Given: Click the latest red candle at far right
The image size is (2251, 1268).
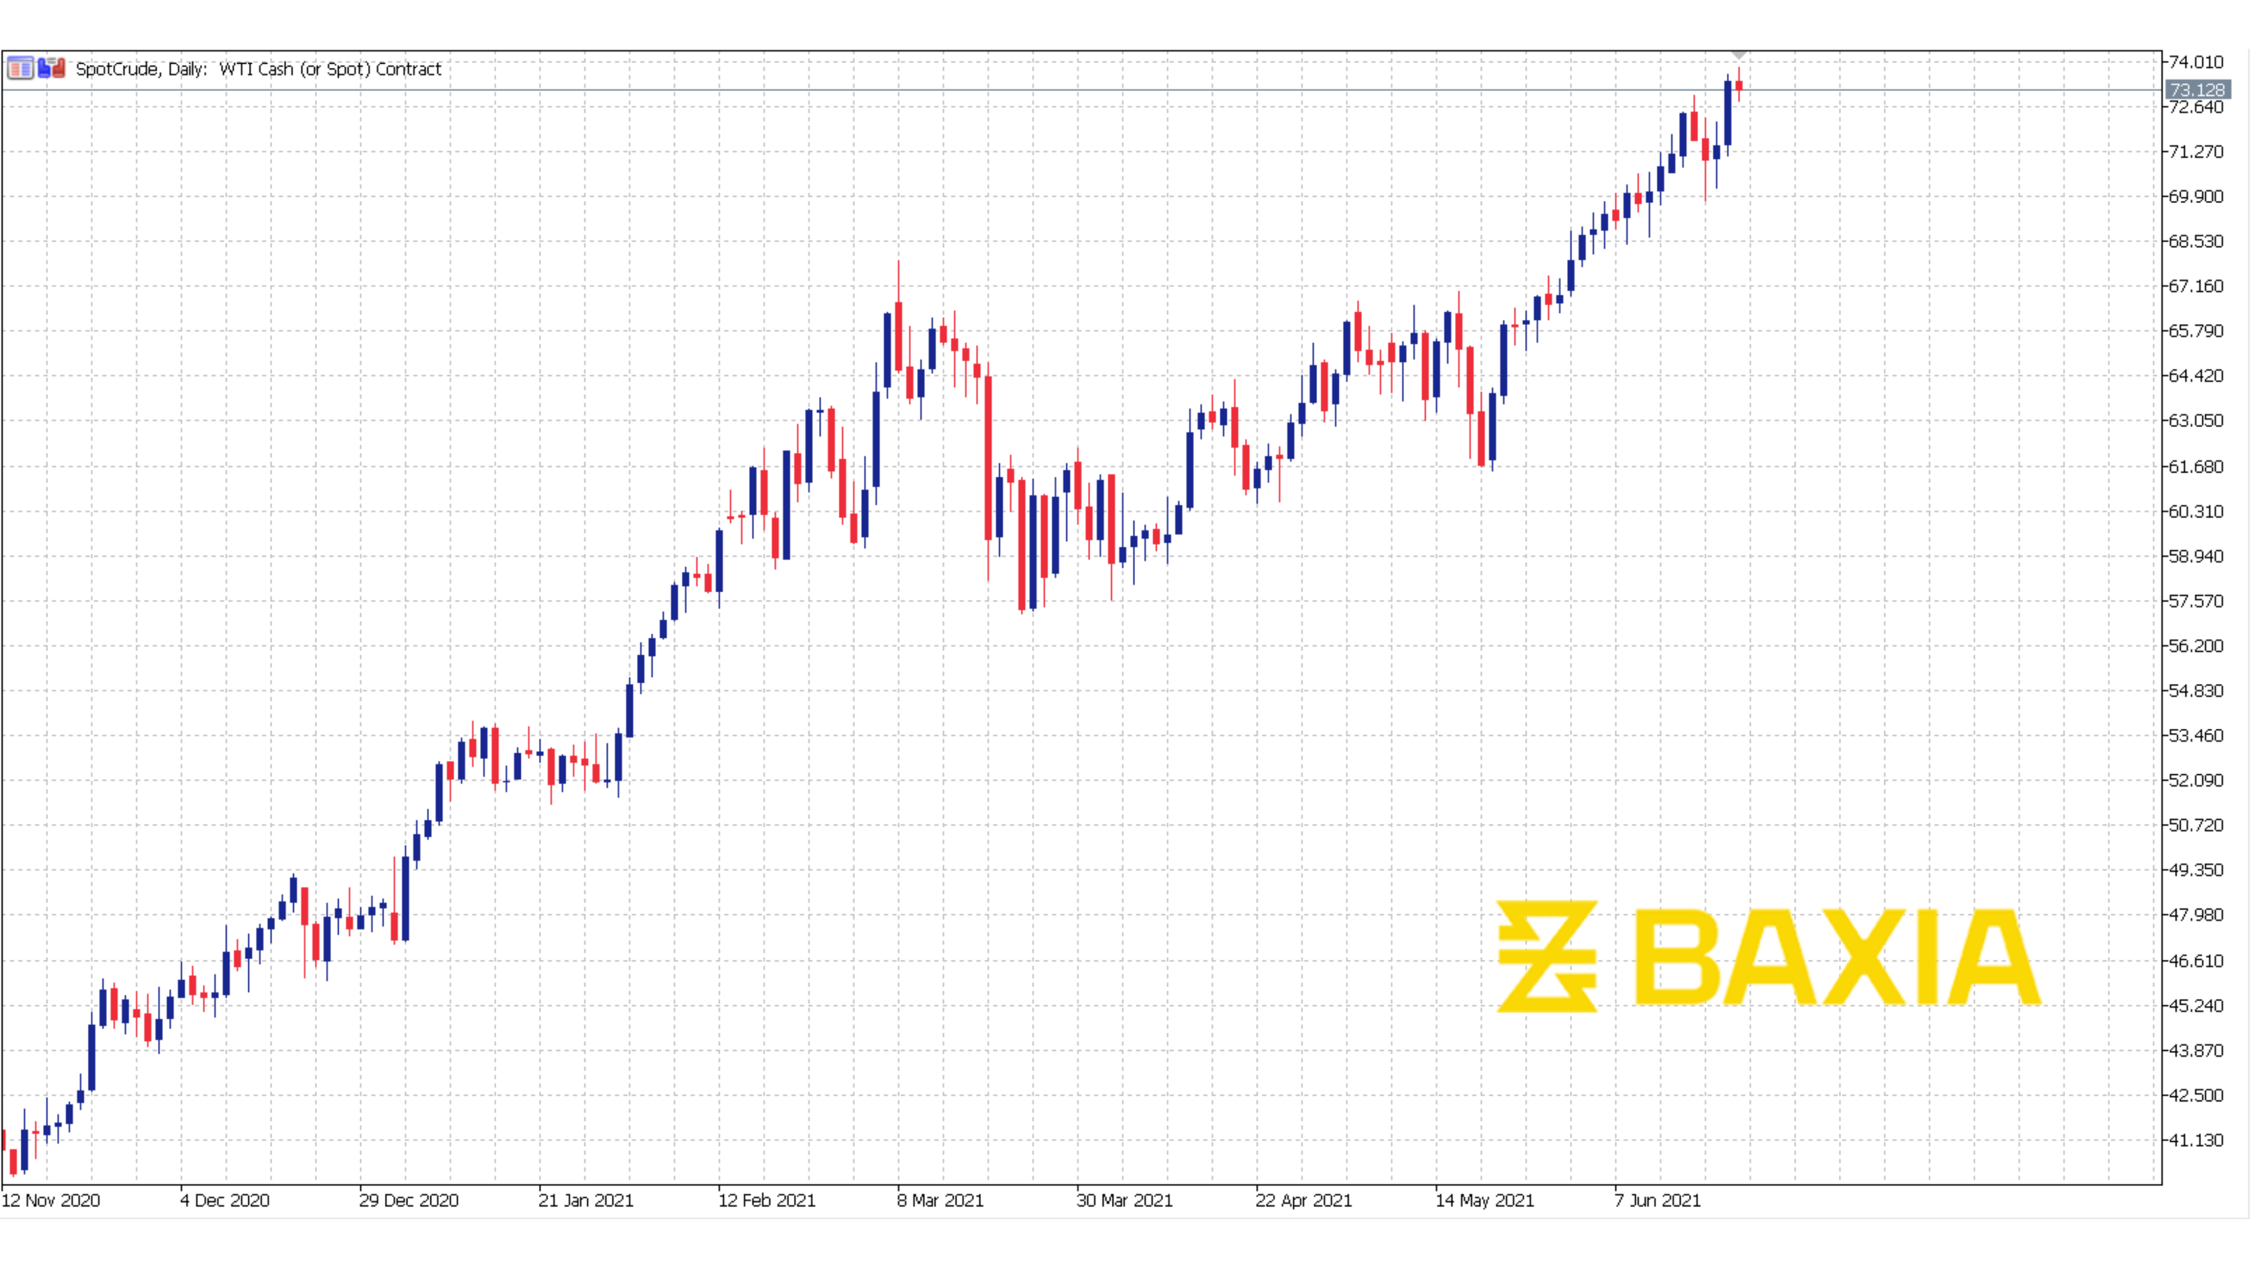Looking at the screenshot, I should coord(1739,86).
